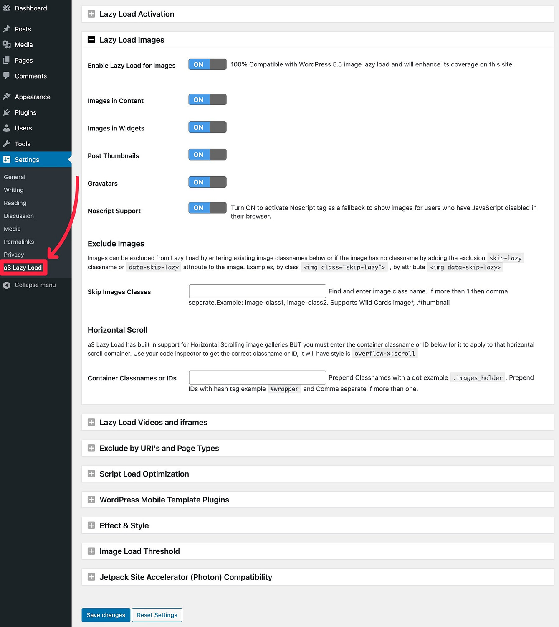Disable Lazy Load for Images toggle

207,64
